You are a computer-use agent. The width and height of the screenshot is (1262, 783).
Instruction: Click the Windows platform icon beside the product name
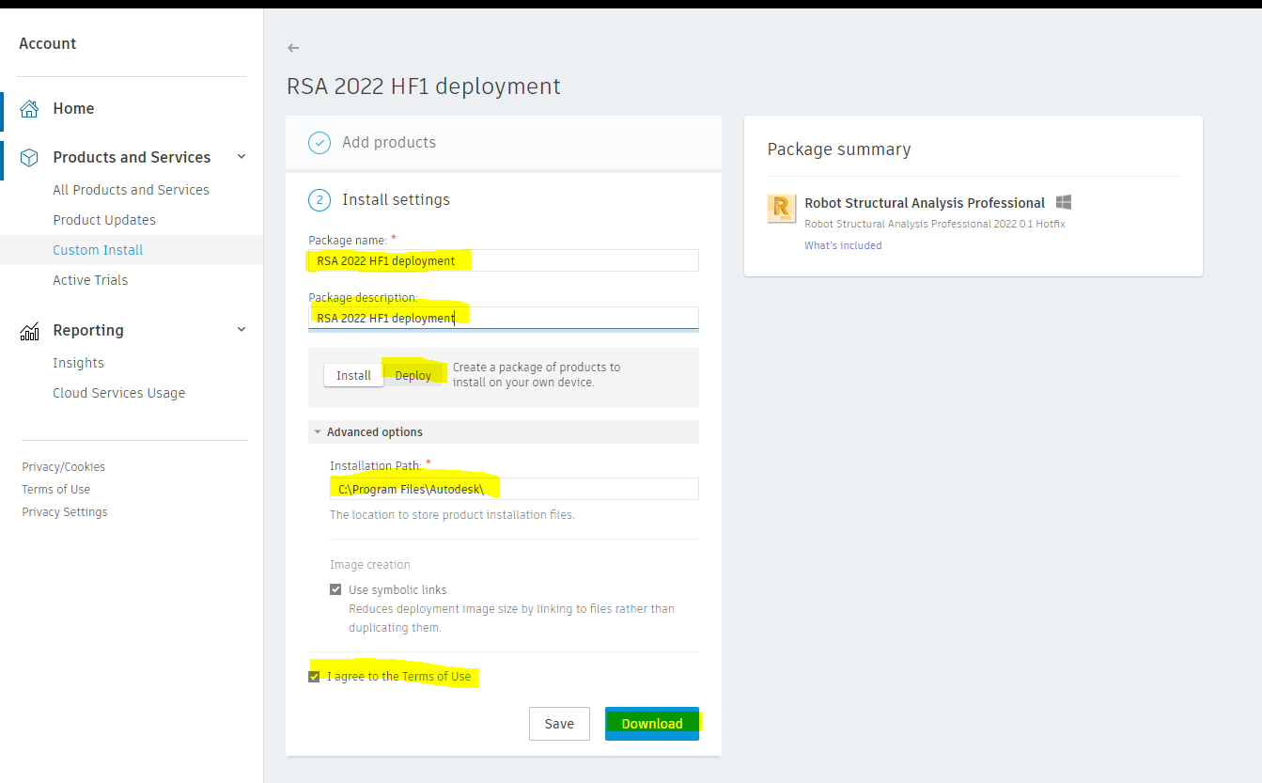[x=1063, y=201]
